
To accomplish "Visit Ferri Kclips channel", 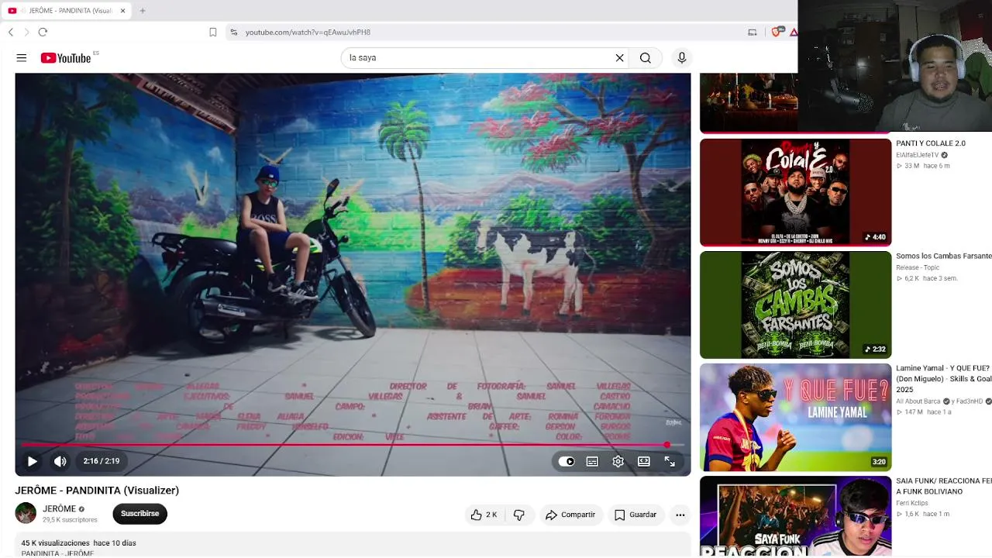I will 911,503.
